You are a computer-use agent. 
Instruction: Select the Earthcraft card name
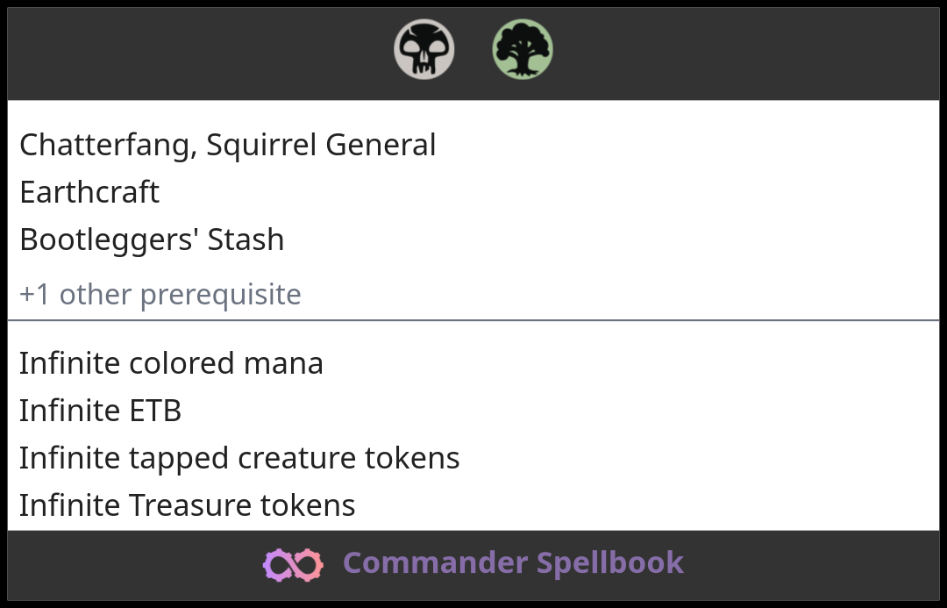(x=89, y=192)
